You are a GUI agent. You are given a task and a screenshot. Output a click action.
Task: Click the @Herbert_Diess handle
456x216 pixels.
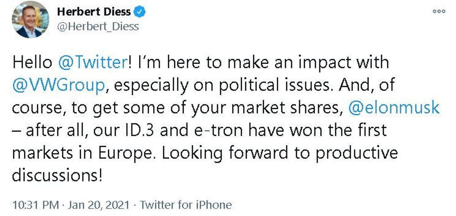tap(98, 26)
